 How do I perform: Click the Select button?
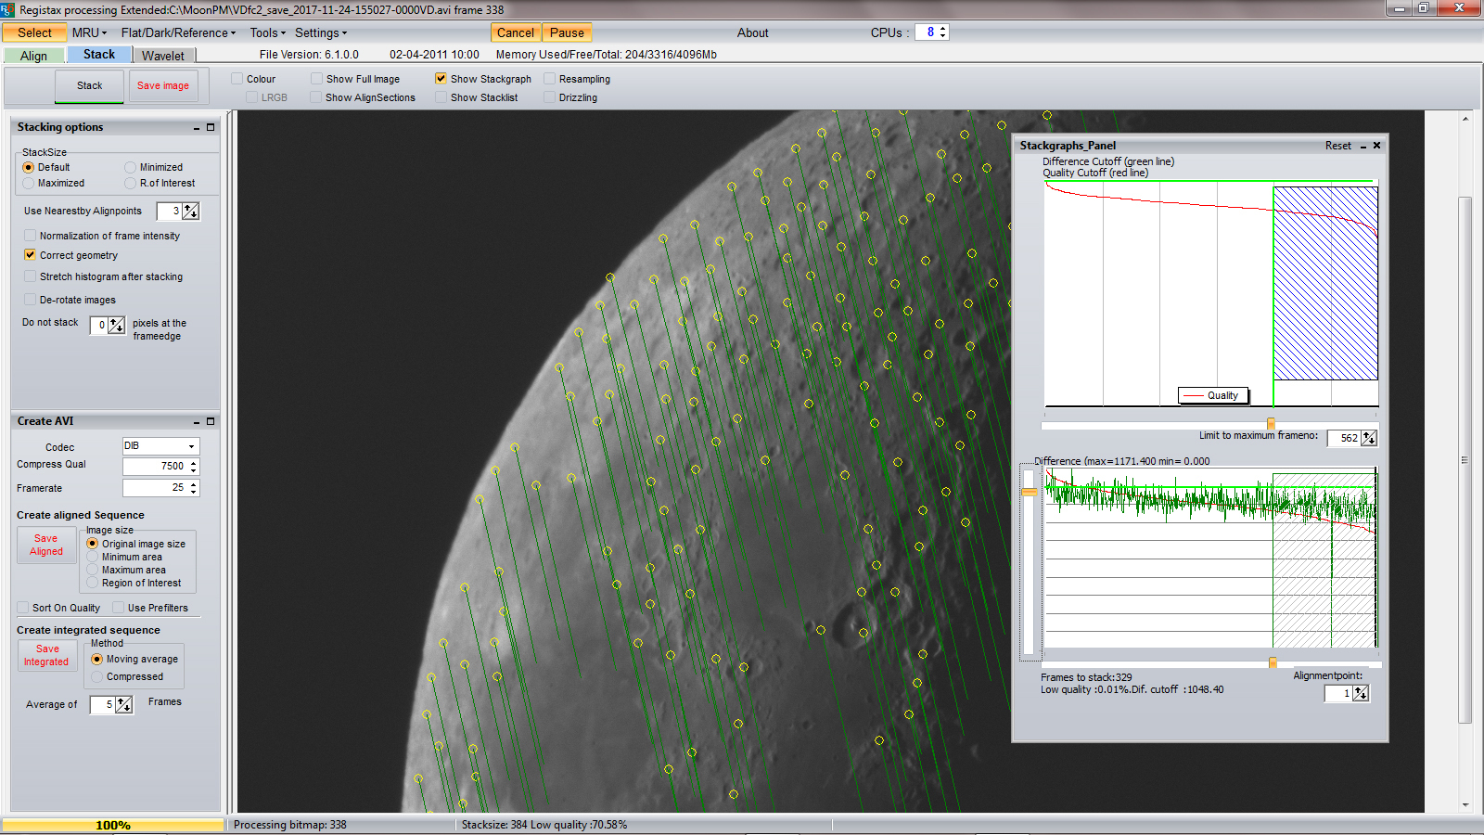tap(34, 32)
